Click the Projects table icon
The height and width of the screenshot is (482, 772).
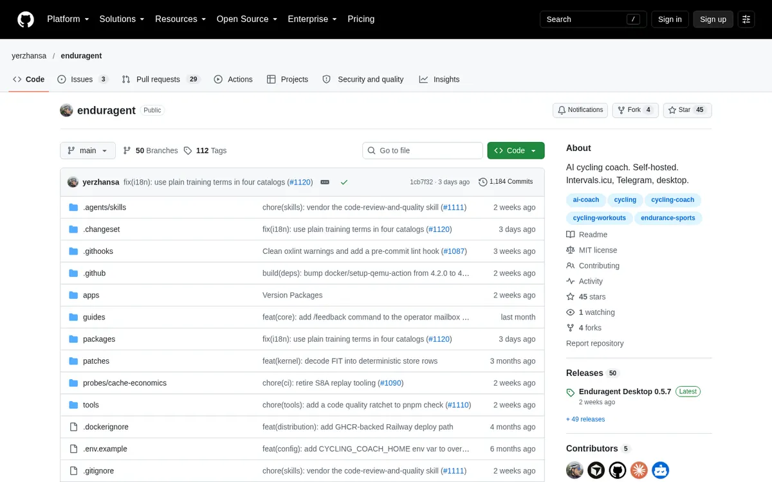[x=271, y=79]
